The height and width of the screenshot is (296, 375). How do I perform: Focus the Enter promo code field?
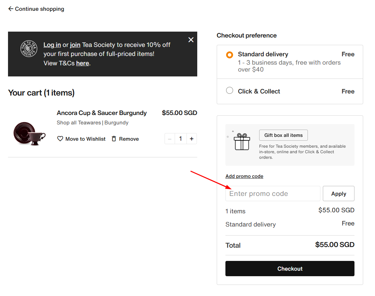(273, 194)
